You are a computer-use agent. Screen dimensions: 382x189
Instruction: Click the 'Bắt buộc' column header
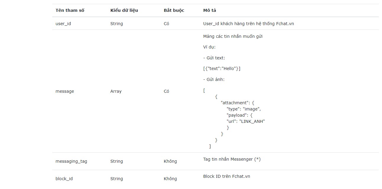coord(173,10)
